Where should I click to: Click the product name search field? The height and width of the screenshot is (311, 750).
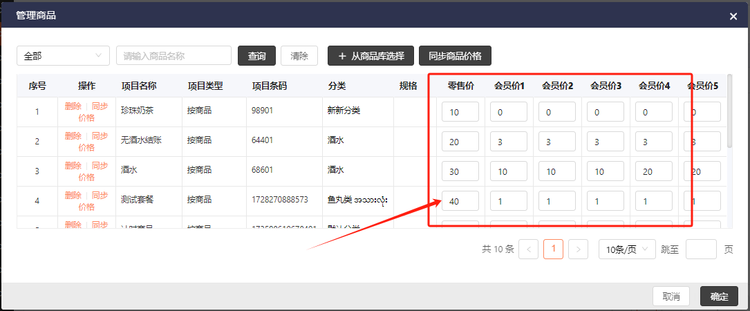coord(174,56)
